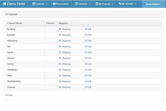Screen dimensions: 166x111
Task: Click the My Property building icon
Action: tap(97, 4)
